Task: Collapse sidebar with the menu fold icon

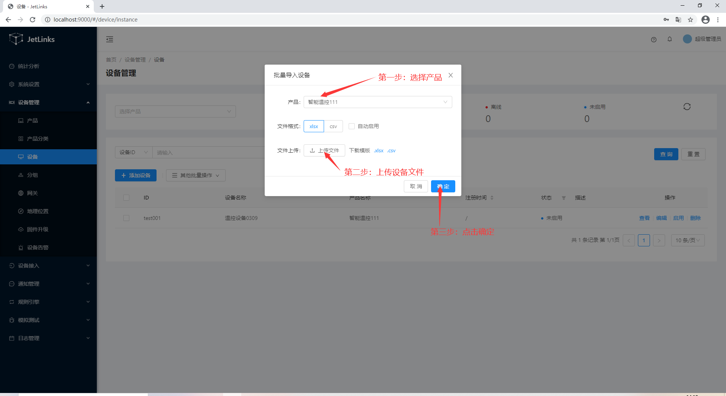Action: click(110, 39)
